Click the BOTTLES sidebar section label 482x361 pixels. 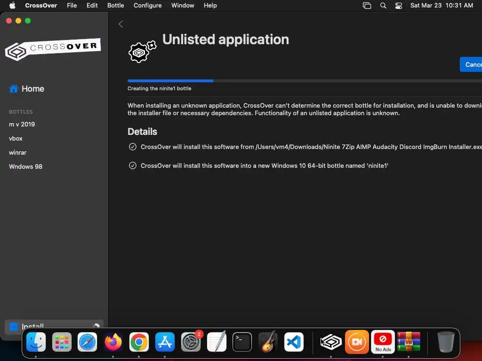pyautogui.click(x=21, y=112)
